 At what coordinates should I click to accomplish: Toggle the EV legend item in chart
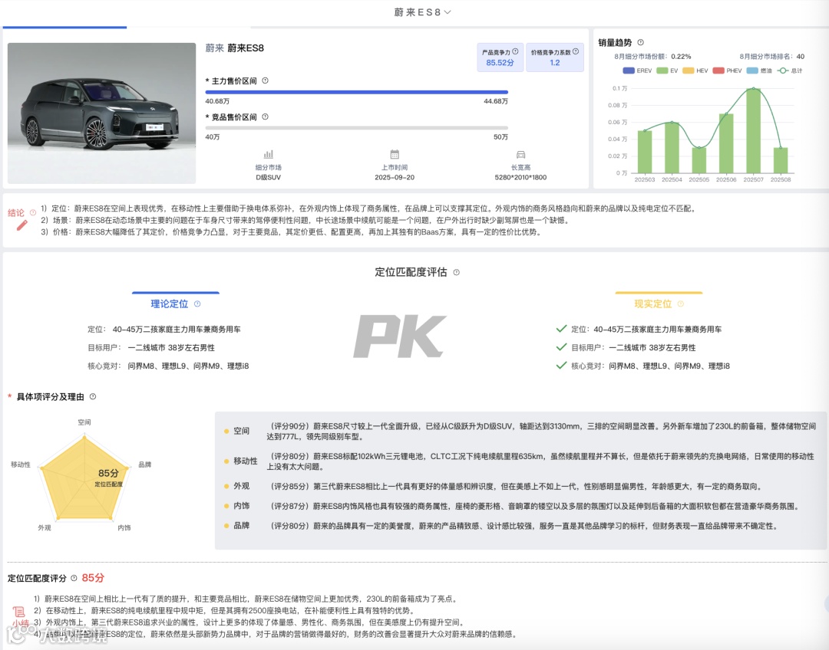tap(667, 71)
